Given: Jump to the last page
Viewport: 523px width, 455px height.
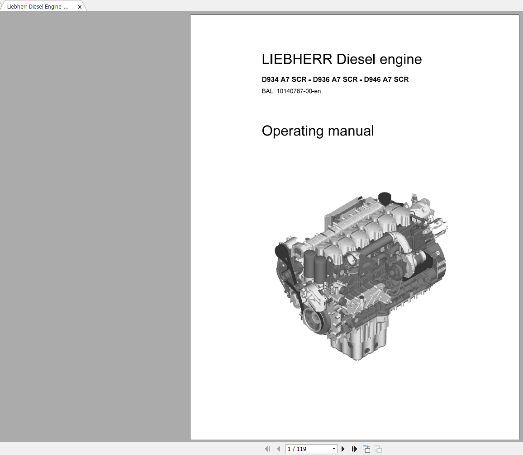Looking at the screenshot, I should coord(354,449).
